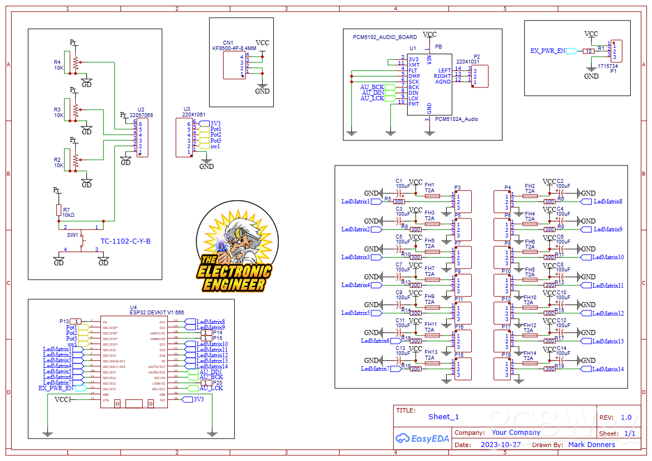
Task: Select the R1 10 ohm resistor
Action: tap(588, 51)
